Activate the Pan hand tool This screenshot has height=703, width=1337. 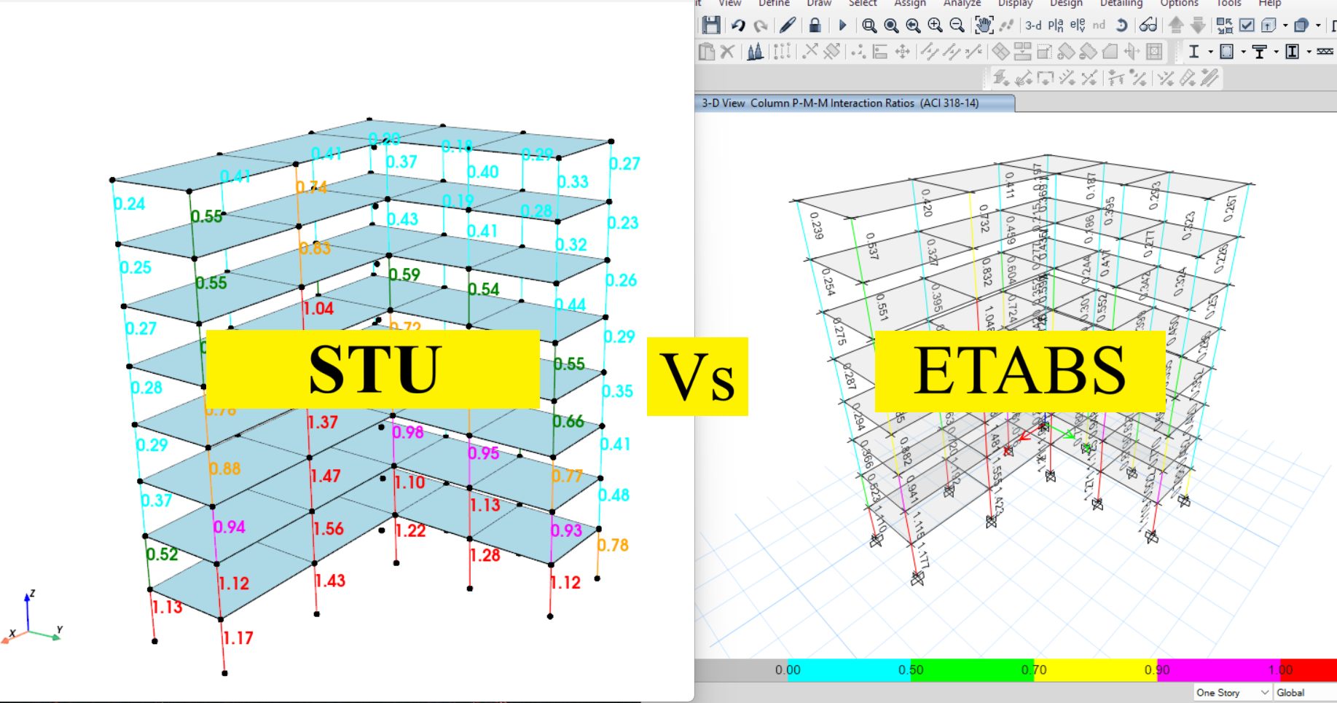984,25
